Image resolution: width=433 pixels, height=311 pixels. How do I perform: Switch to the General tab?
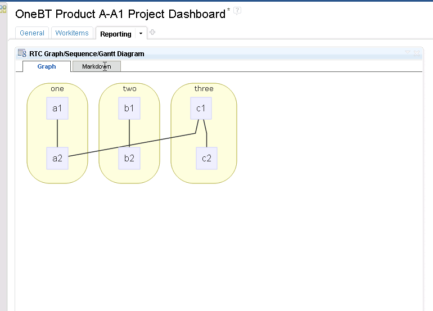(32, 33)
